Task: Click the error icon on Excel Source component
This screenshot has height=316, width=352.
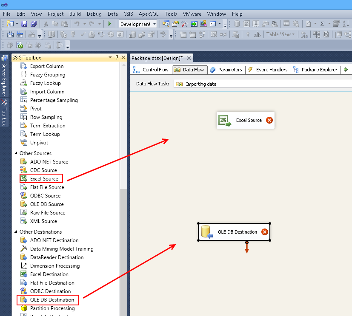Action: click(269, 120)
